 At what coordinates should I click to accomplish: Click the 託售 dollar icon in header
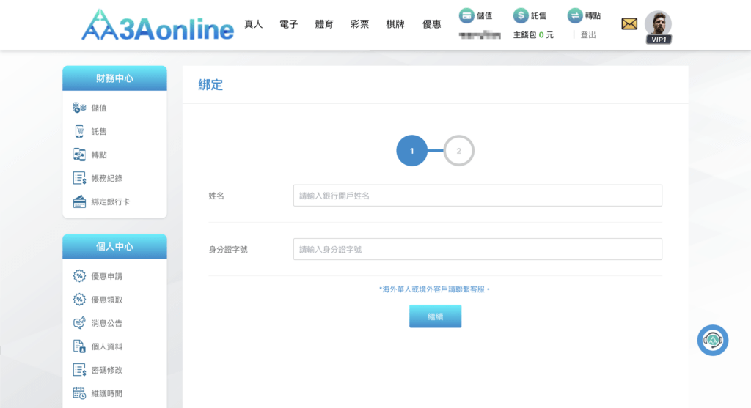coord(521,15)
